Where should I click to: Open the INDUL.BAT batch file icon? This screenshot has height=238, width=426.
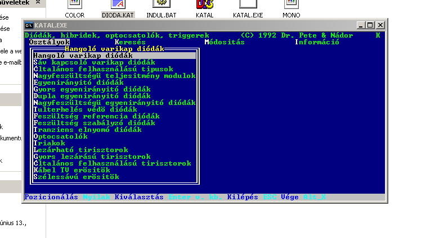(162, 4)
